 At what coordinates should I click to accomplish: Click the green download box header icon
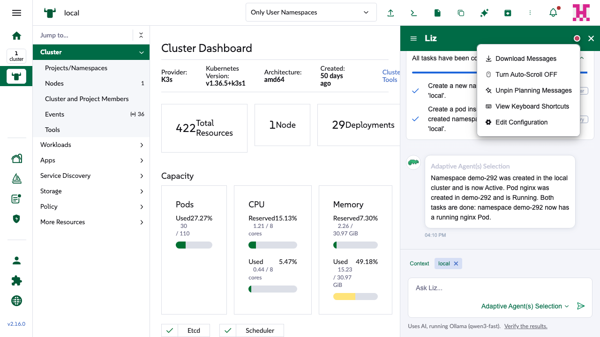coord(508,13)
